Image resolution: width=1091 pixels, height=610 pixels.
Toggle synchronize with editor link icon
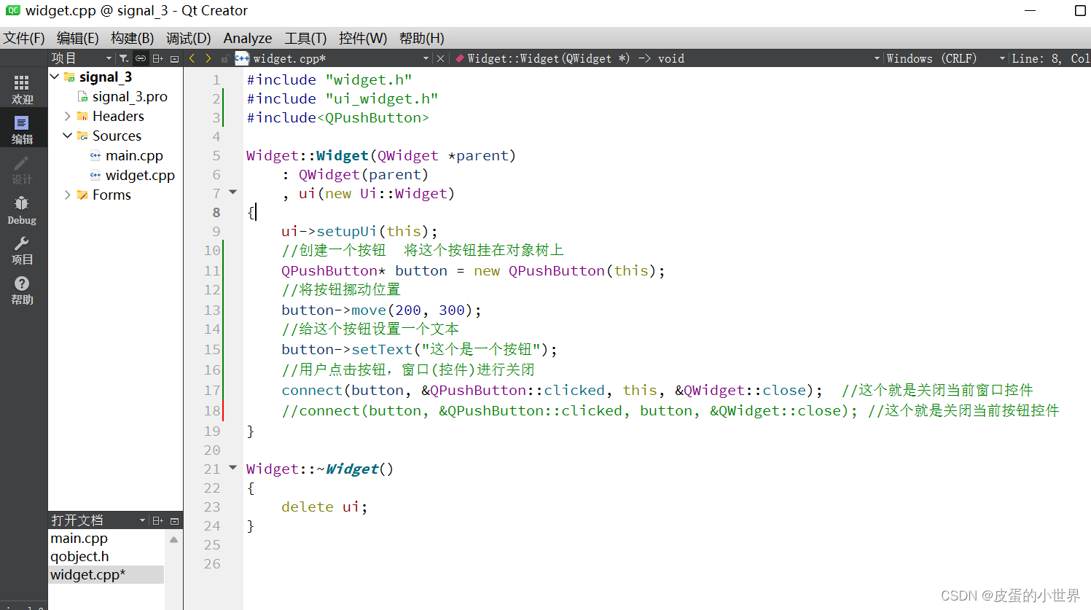tap(141, 58)
